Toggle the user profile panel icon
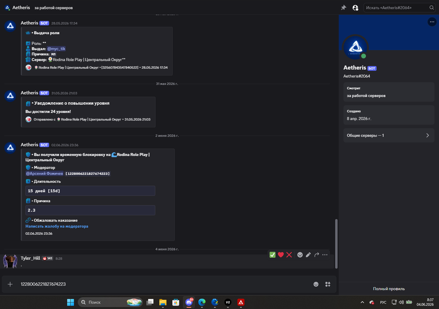 point(355,8)
